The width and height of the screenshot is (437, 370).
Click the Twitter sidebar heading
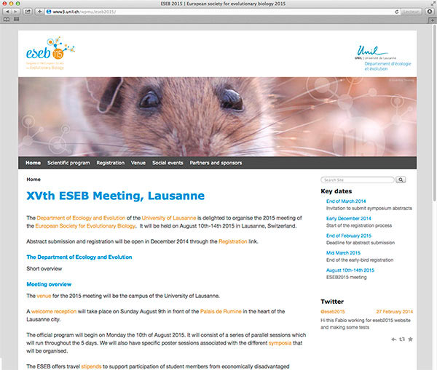pos(332,302)
